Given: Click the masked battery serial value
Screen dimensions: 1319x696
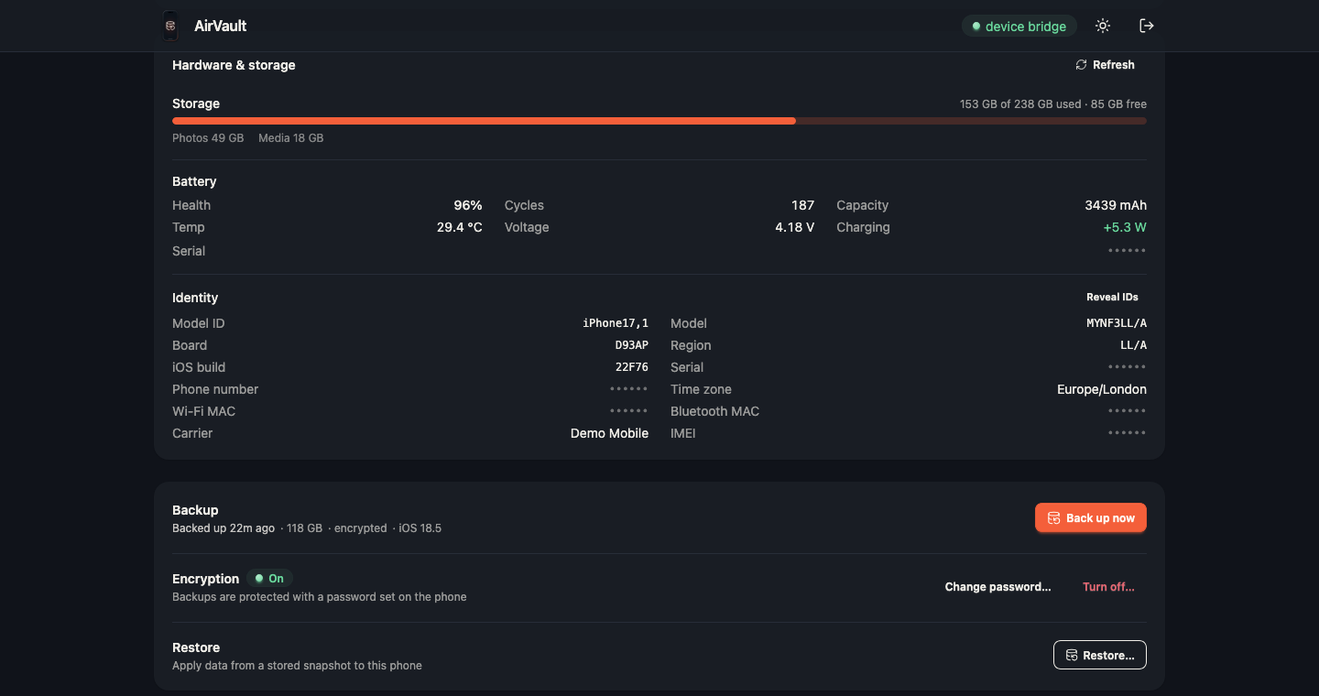Looking at the screenshot, I should 1128,251.
